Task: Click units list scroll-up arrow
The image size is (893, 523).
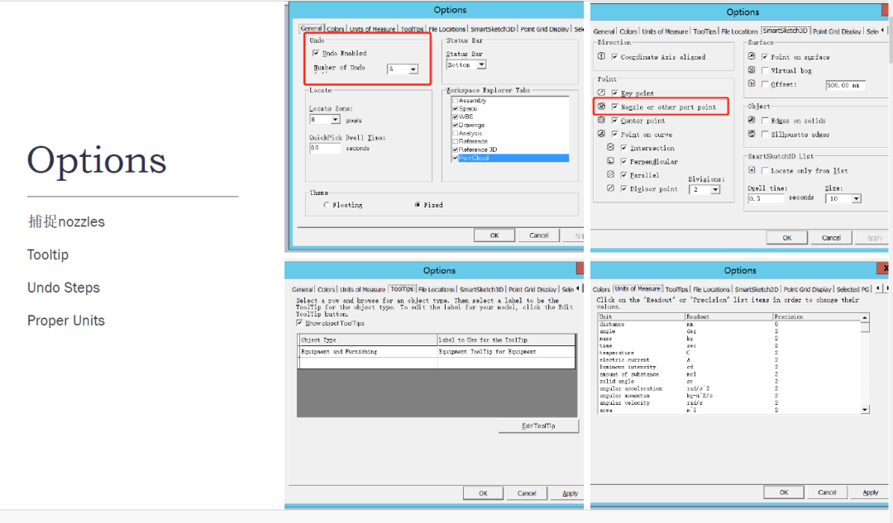Action: (865, 317)
